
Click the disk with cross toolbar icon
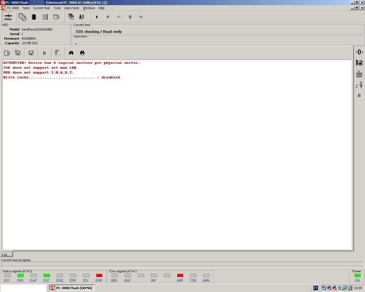pyautogui.click(x=56, y=17)
